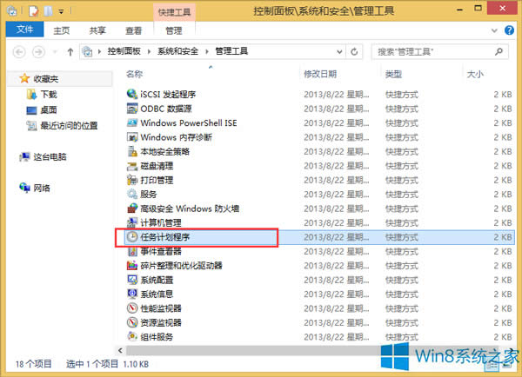Sort by the 大小 column header
The height and width of the screenshot is (377, 522).
[475, 74]
